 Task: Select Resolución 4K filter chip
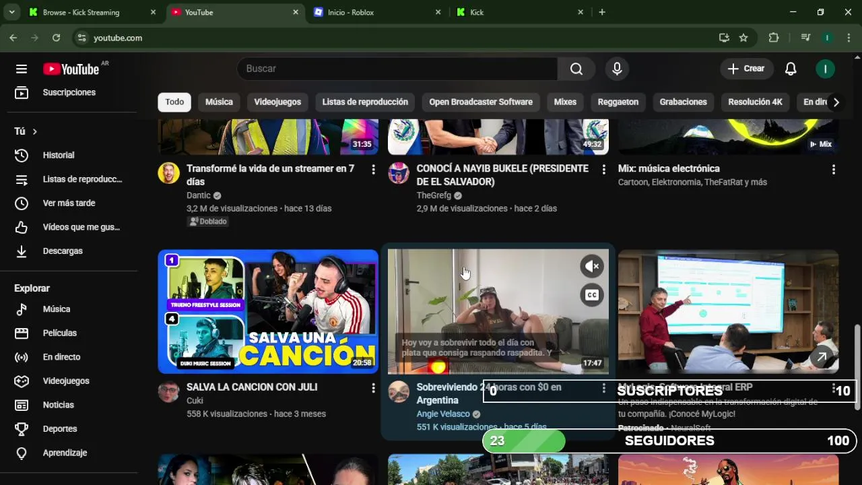pos(755,102)
